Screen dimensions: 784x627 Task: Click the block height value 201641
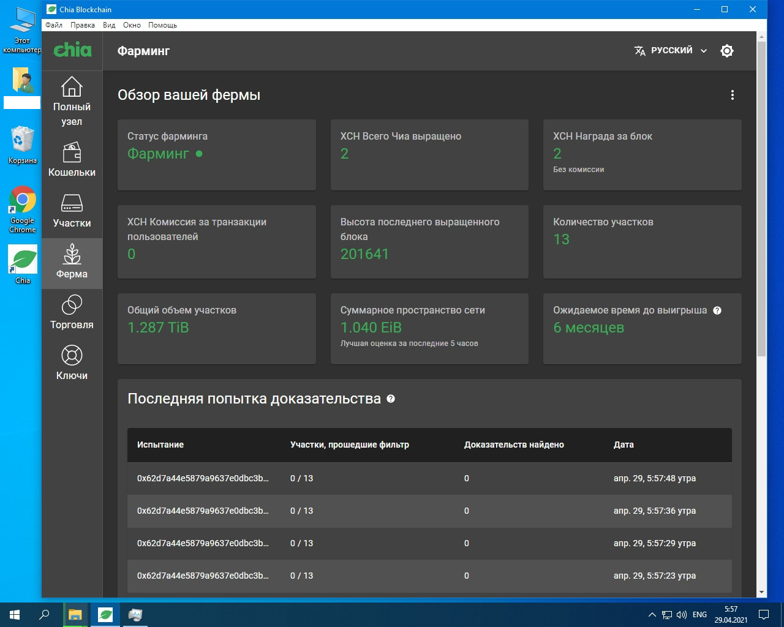(x=364, y=254)
